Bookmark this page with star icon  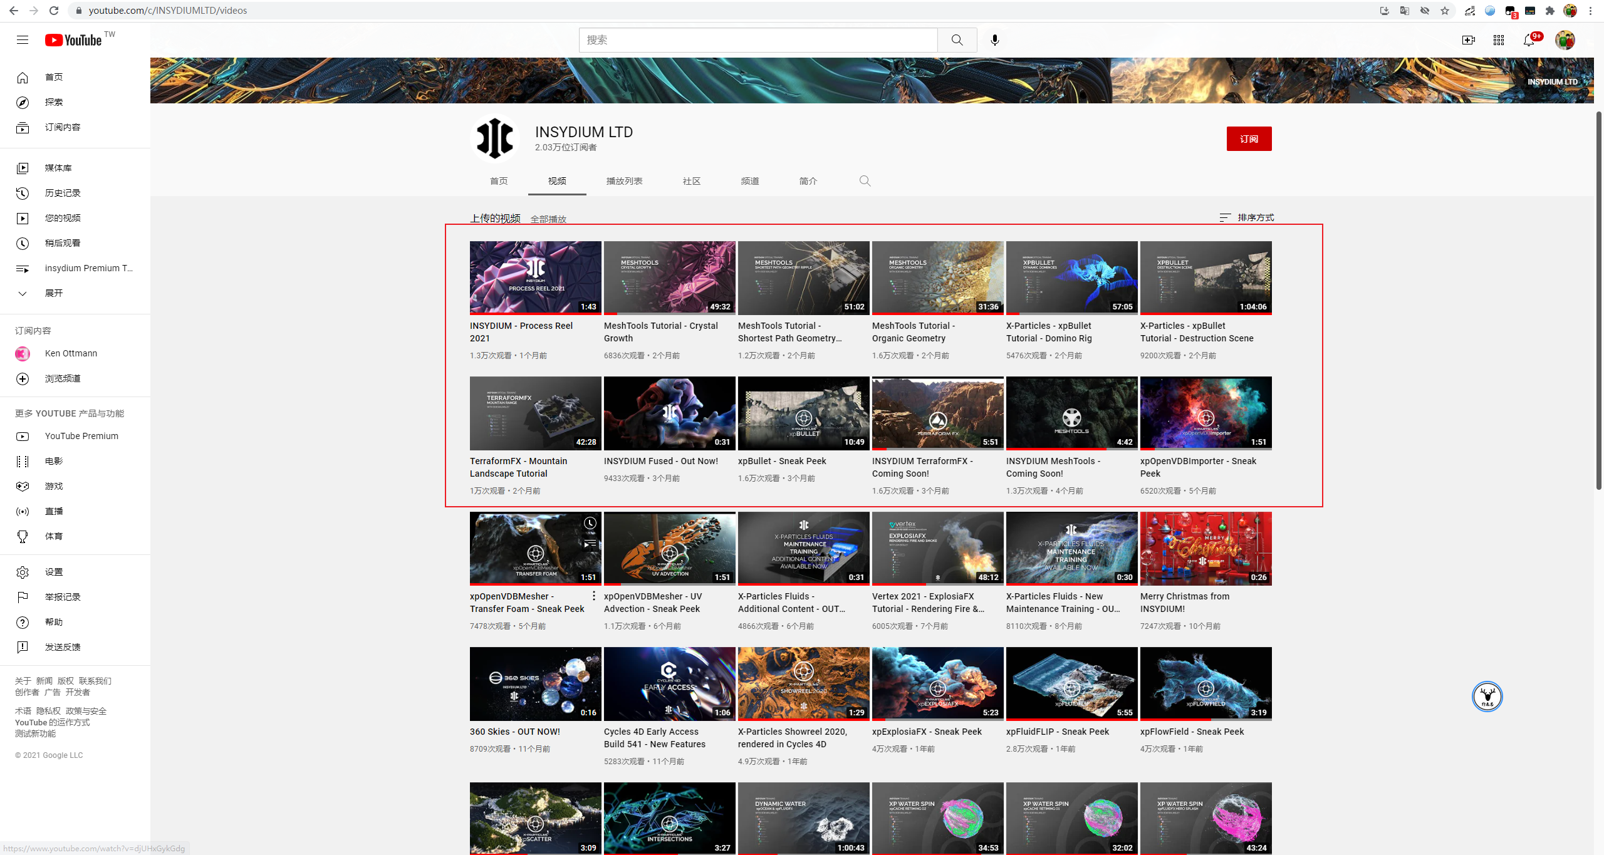[1445, 11]
